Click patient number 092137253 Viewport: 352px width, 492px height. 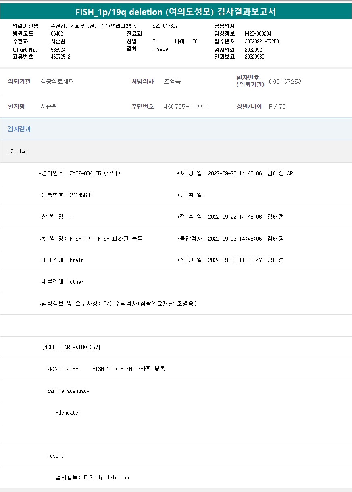tap(285, 82)
